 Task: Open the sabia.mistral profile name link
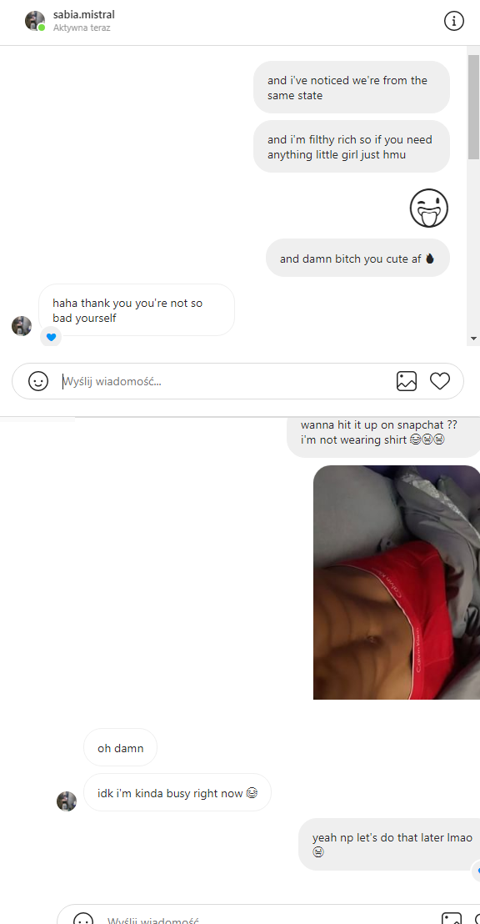tap(83, 15)
